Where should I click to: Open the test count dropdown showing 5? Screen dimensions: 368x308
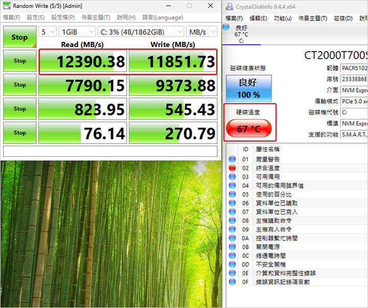pos(48,32)
